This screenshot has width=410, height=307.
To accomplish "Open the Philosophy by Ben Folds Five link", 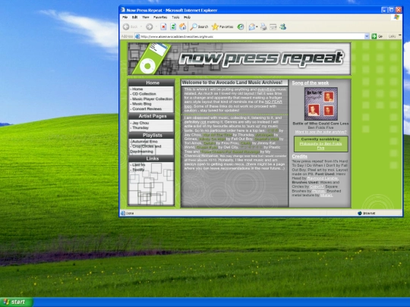I will click(321, 146).
